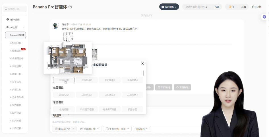Expand the 预设描述 preset description dropdown
Image resolution: width=269 pixels, height=137 pixels.
click(x=142, y=129)
